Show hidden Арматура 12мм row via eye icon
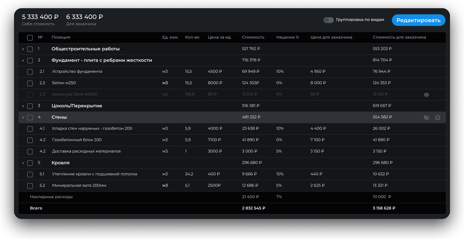 (x=426, y=95)
